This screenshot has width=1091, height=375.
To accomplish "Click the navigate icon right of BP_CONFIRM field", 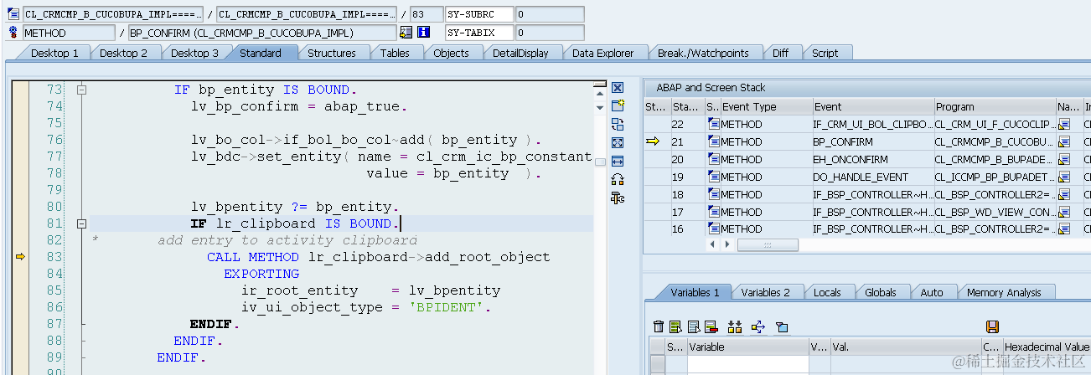I will 406,33.
